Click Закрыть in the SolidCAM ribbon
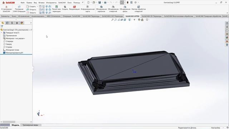 click(x=31, y=13)
